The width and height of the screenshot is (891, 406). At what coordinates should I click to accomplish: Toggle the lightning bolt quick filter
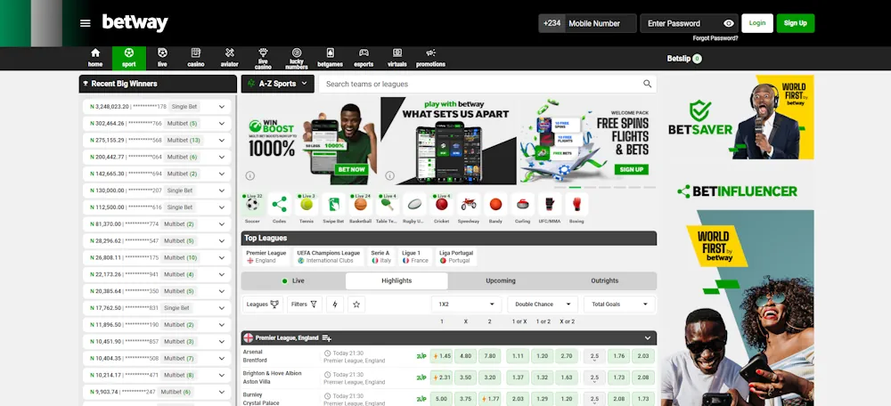coord(335,304)
